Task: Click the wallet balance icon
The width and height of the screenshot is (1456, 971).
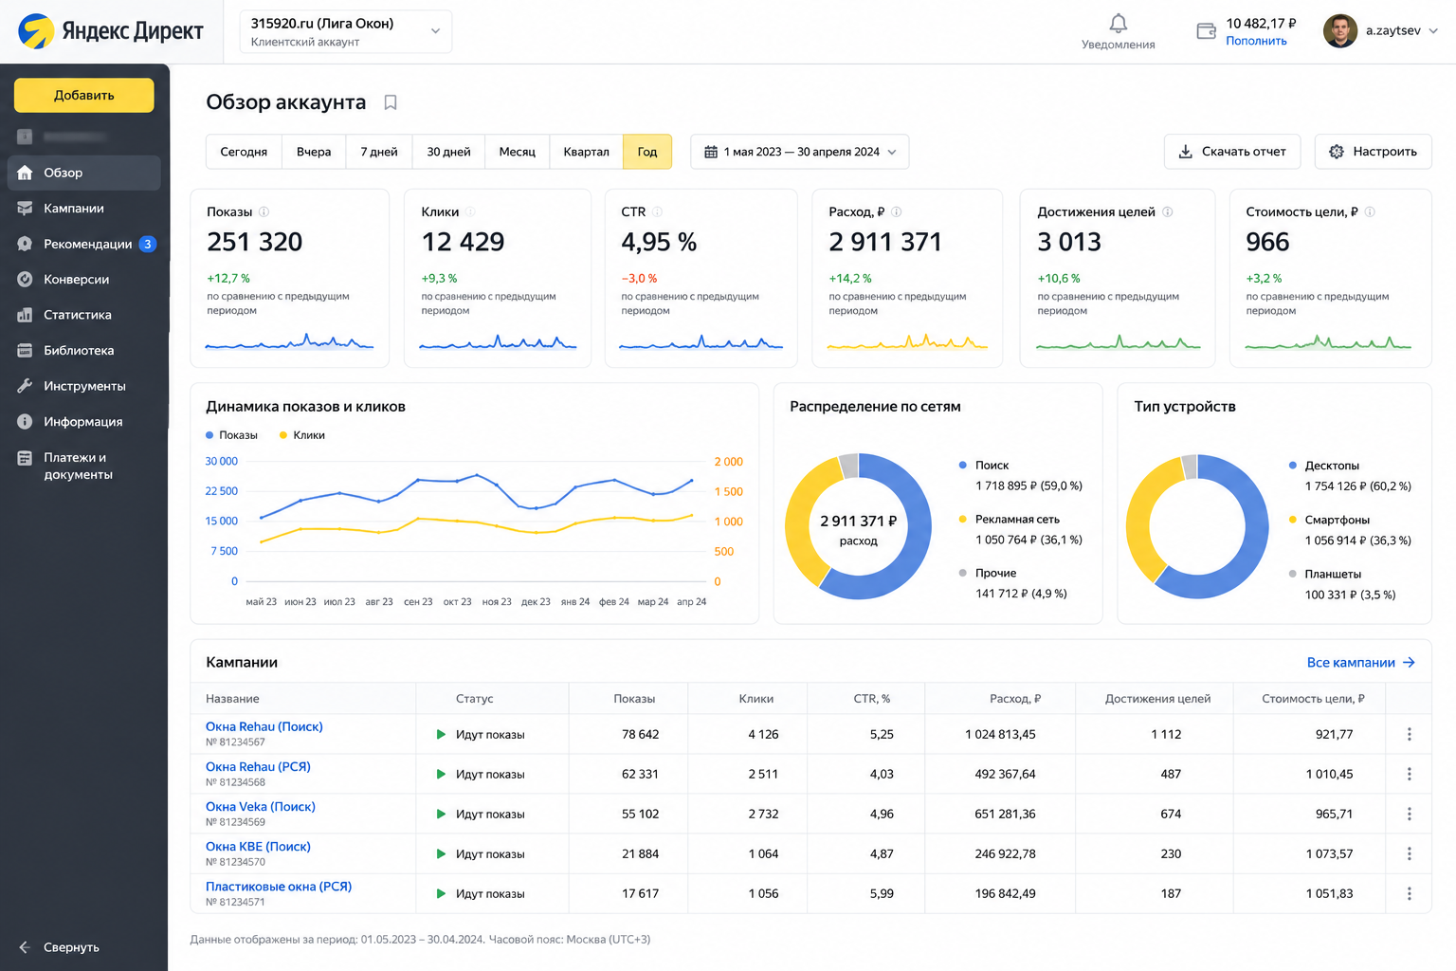Action: click(1206, 31)
